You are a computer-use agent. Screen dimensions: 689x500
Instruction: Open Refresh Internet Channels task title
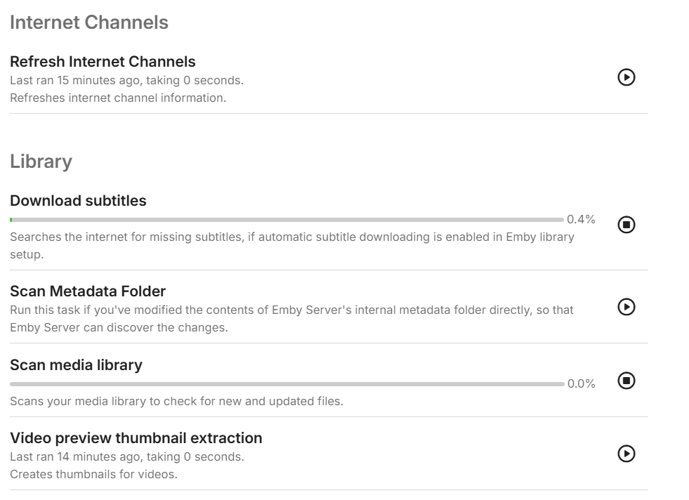coord(103,61)
